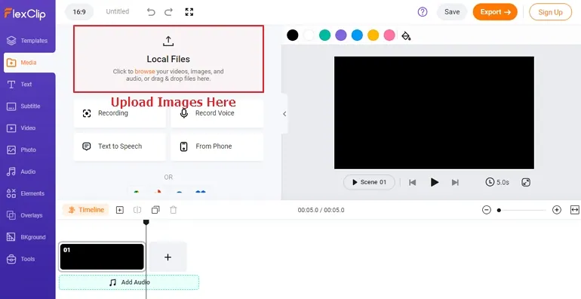Open the BKground sidebar section
Screen dimensions: 581x299
[27, 237]
